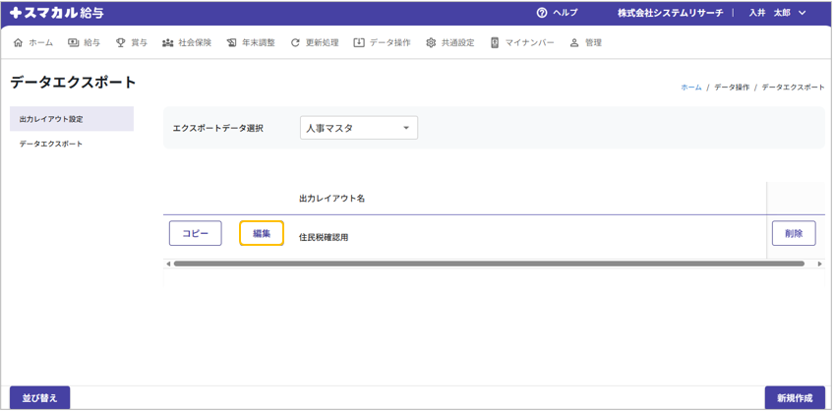The width and height of the screenshot is (835, 411).
Task: Click the 共通設定 gear icon
Action: (x=431, y=43)
